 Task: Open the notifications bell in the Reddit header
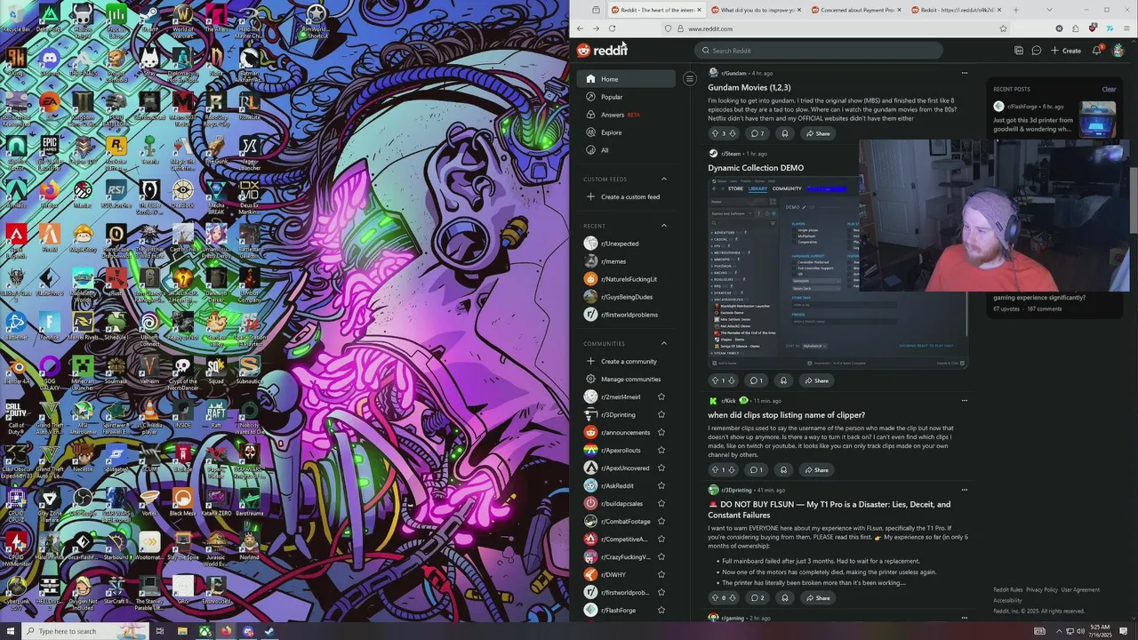(x=1096, y=51)
